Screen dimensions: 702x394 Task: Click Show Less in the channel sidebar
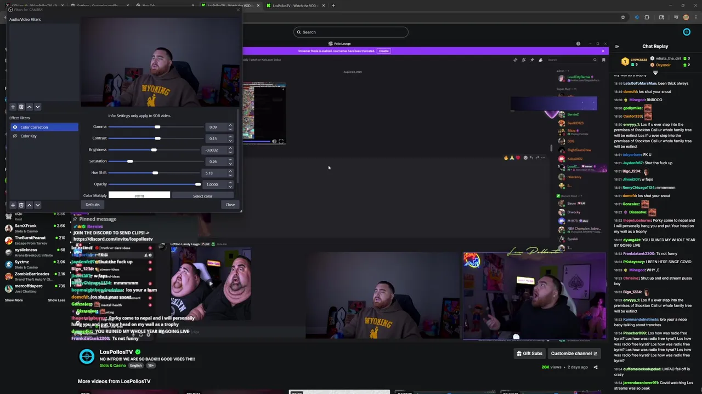56,300
